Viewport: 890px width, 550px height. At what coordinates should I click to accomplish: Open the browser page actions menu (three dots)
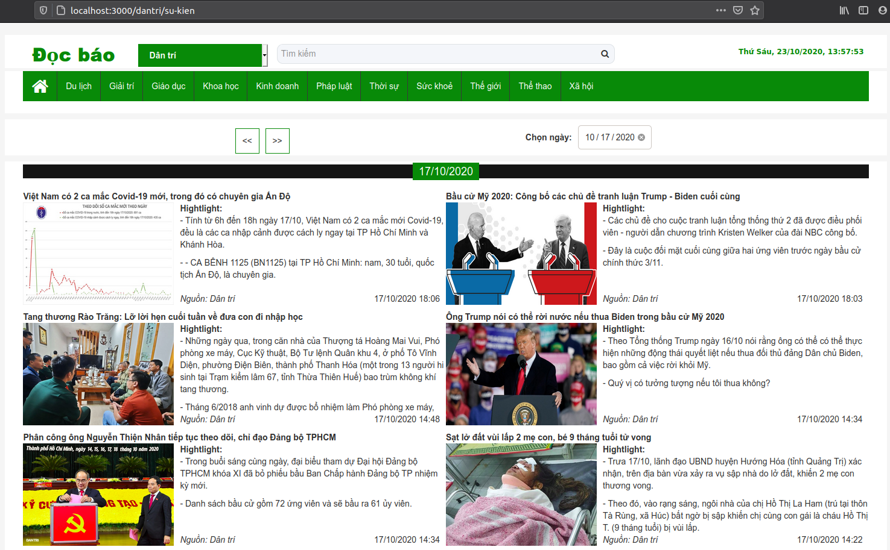click(721, 10)
